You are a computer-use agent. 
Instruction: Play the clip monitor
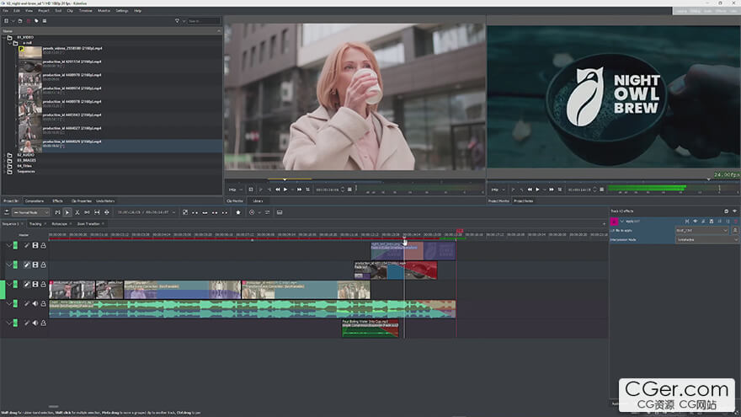pyautogui.click(x=285, y=190)
